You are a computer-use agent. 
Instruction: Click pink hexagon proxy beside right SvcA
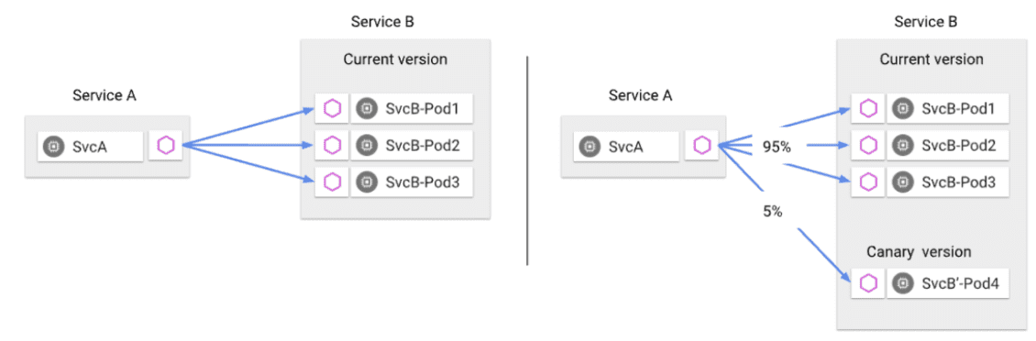point(701,146)
